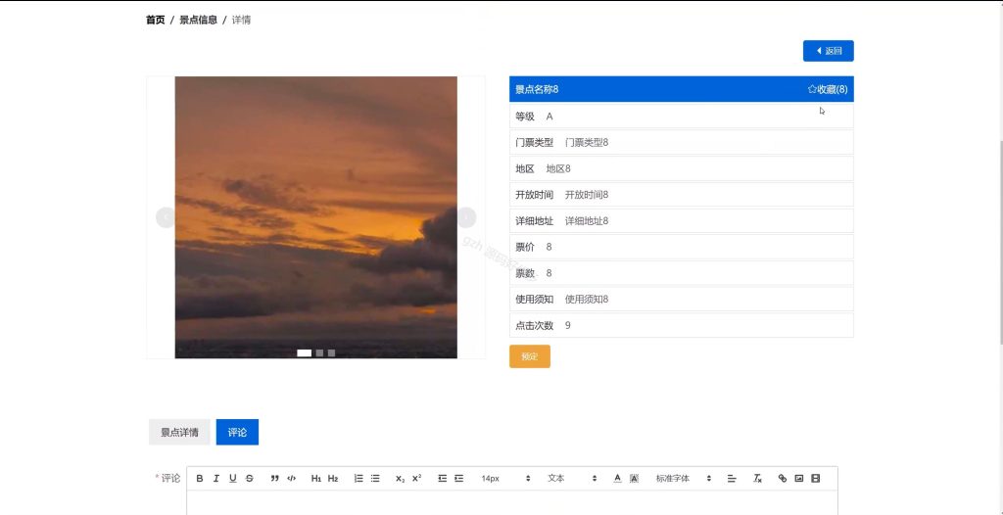Insert a code block in the editor
This screenshot has height=515, width=1003.
click(292, 478)
